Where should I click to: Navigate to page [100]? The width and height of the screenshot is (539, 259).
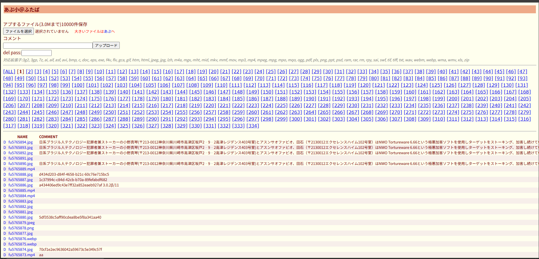pos(78,85)
